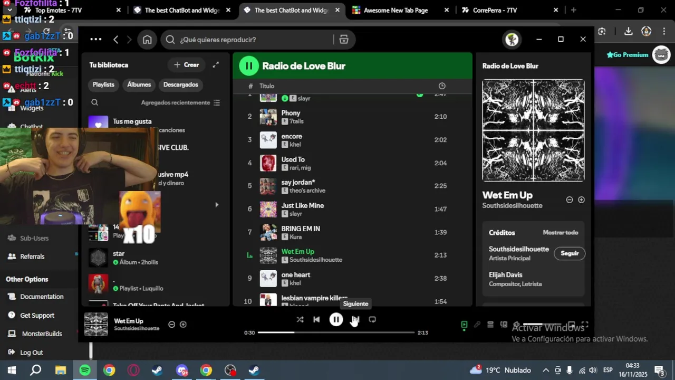Click the now-playing thumbnail in the bottom bar
Viewport: 675px width, 380px height.
click(96, 325)
